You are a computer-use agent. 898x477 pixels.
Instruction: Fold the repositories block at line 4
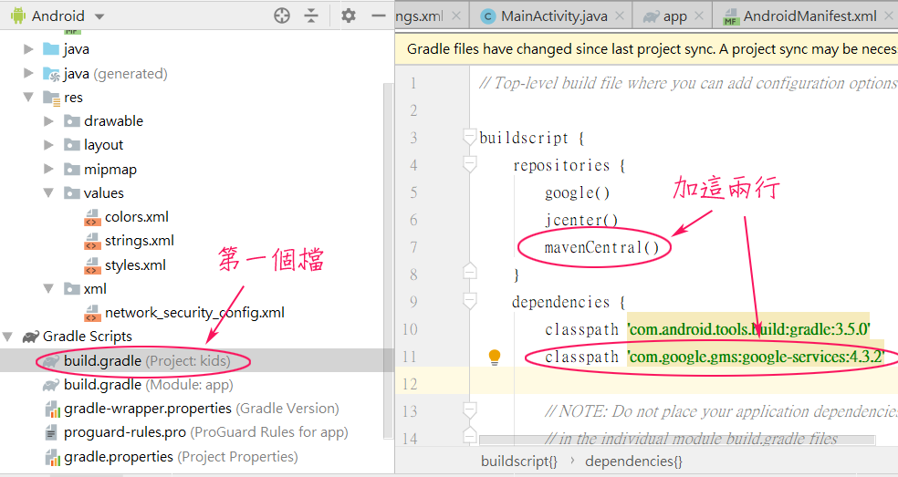tap(470, 165)
